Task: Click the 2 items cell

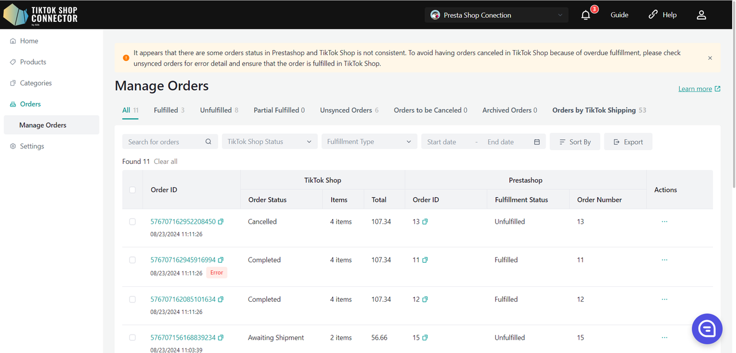Action: [341, 337]
